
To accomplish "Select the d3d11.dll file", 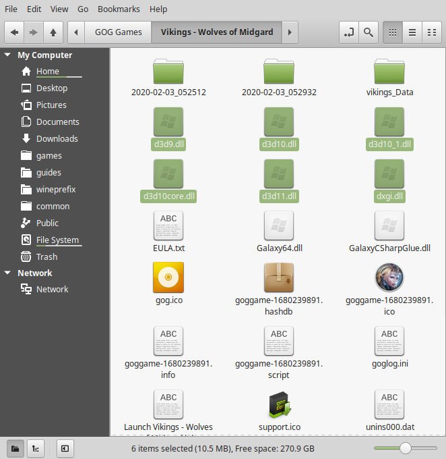I will click(x=279, y=181).
